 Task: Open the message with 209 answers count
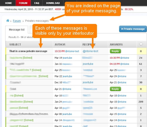(x=141, y=102)
